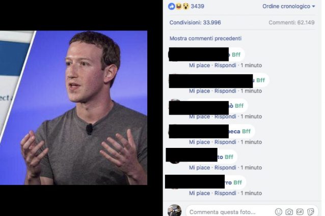325x216 pixels.
Task: Click Mi piace under the last comment
Action: [x=199, y=193]
